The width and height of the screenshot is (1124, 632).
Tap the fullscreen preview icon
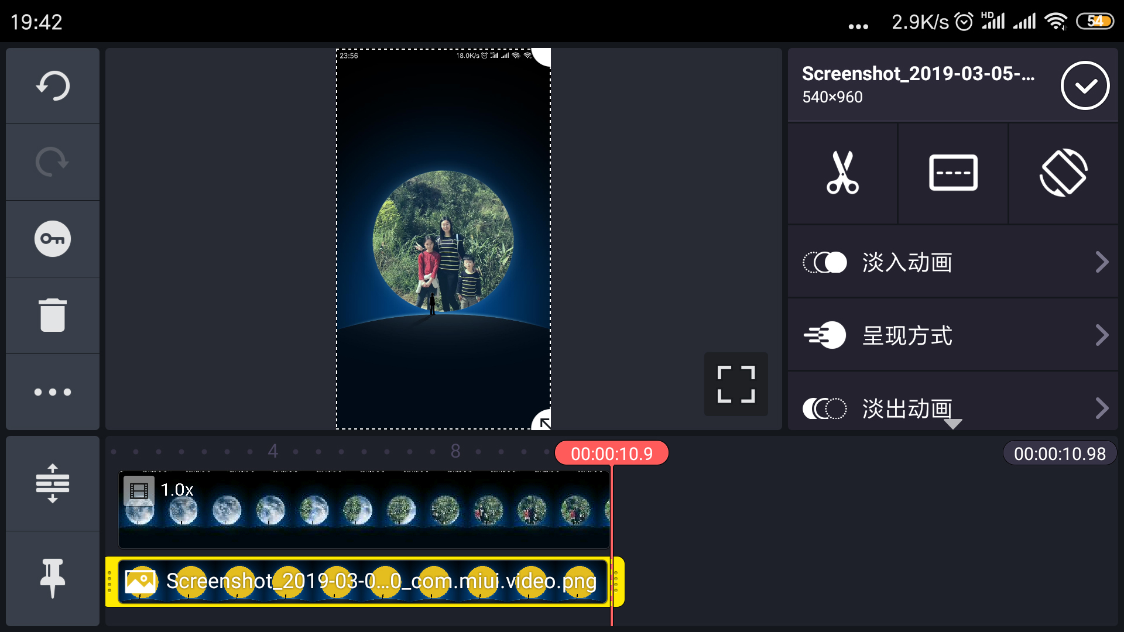tap(736, 384)
